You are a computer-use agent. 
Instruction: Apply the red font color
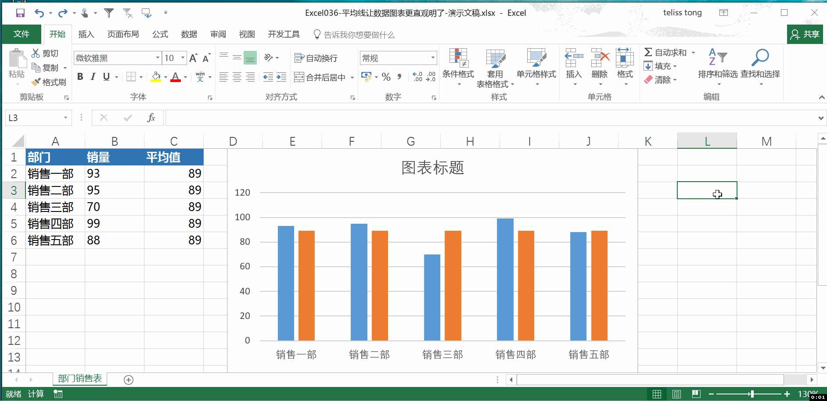176,77
